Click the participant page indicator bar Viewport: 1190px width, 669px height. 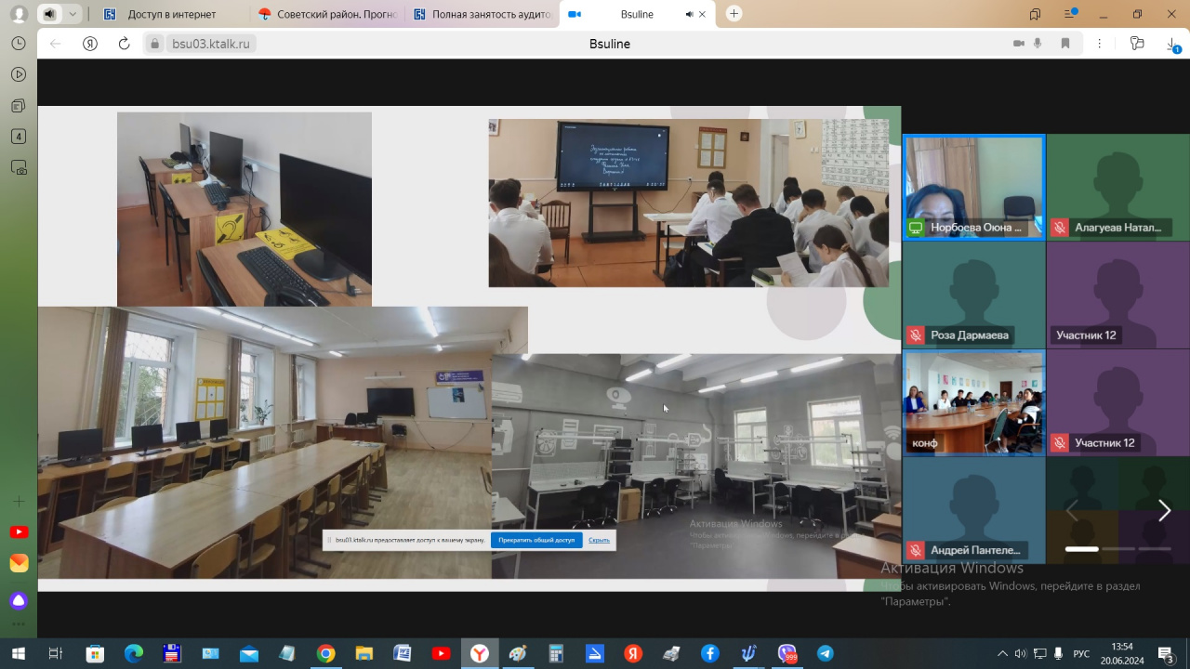click(1081, 549)
